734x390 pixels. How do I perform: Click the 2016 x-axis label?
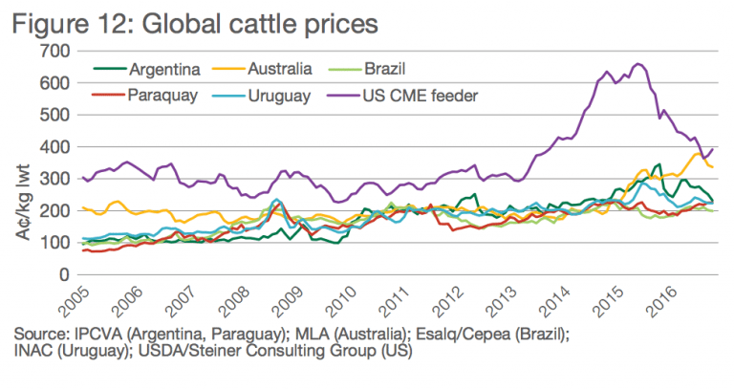[x=660, y=300]
